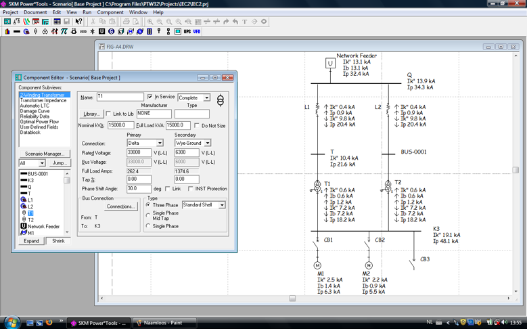Click the redo curved arrow icon
The image size is (527, 329).
pos(226,22)
